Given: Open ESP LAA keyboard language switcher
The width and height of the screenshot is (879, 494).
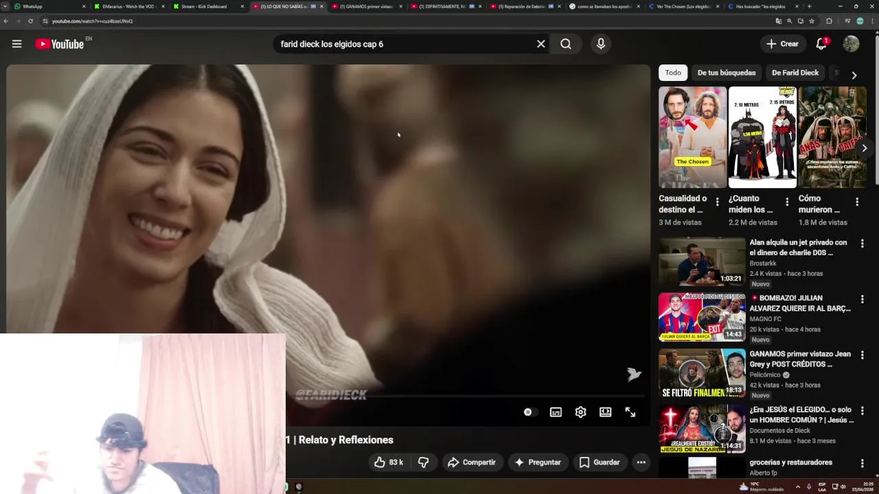Looking at the screenshot, I should point(822,486).
